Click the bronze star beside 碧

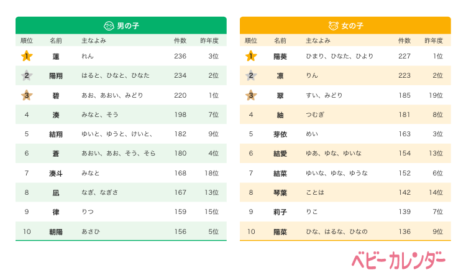click(x=26, y=95)
